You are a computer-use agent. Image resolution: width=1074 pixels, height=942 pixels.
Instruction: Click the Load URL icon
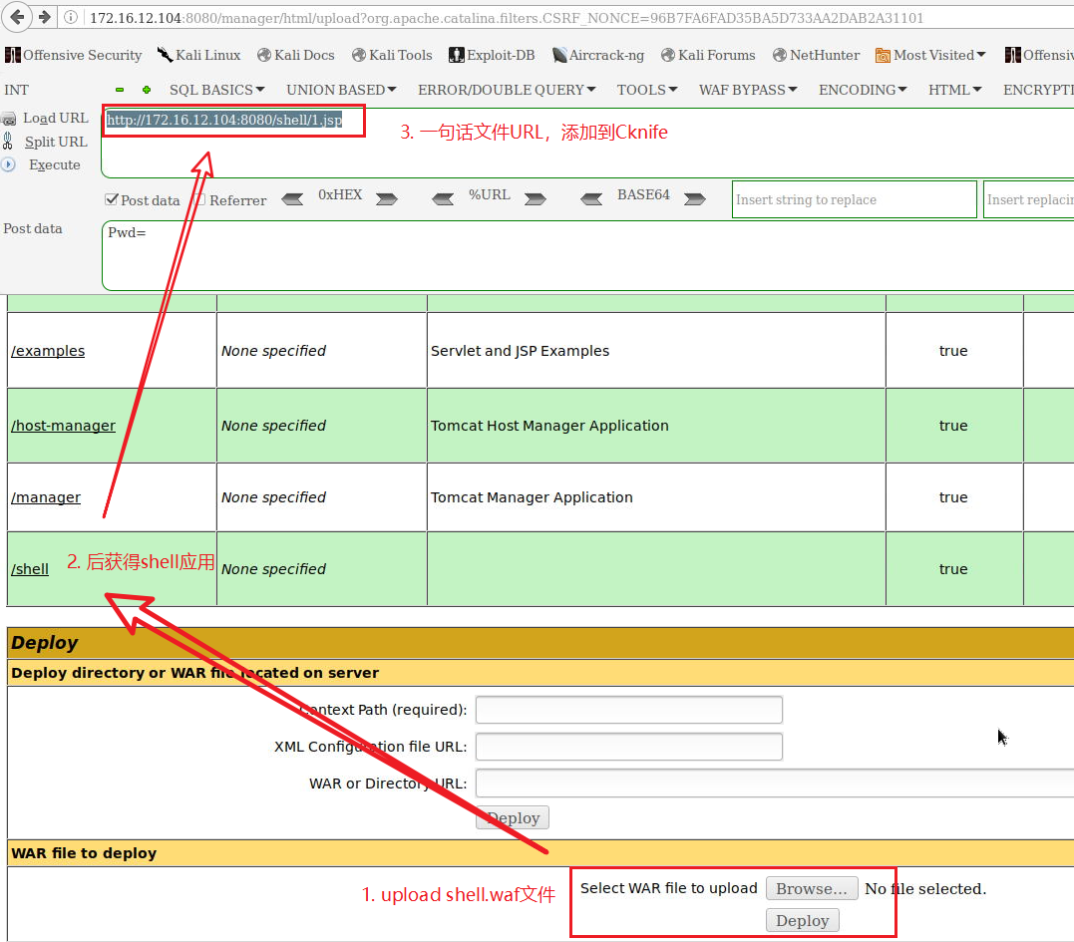[x=9, y=119]
